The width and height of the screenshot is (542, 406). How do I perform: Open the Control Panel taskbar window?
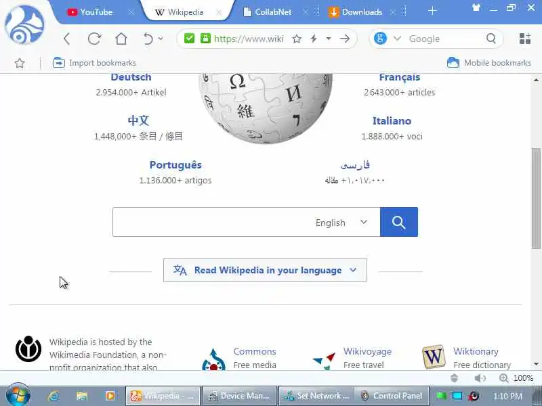tap(392, 396)
